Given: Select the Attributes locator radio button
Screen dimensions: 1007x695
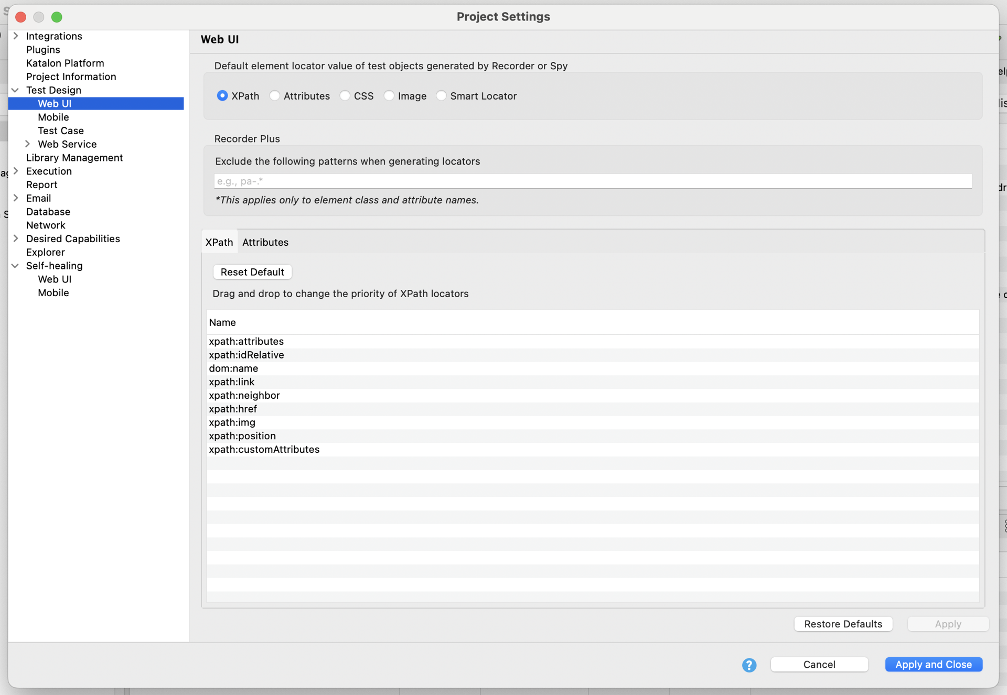Looking at the screenshot, I should pyautogui.click(x=275, y=96).
